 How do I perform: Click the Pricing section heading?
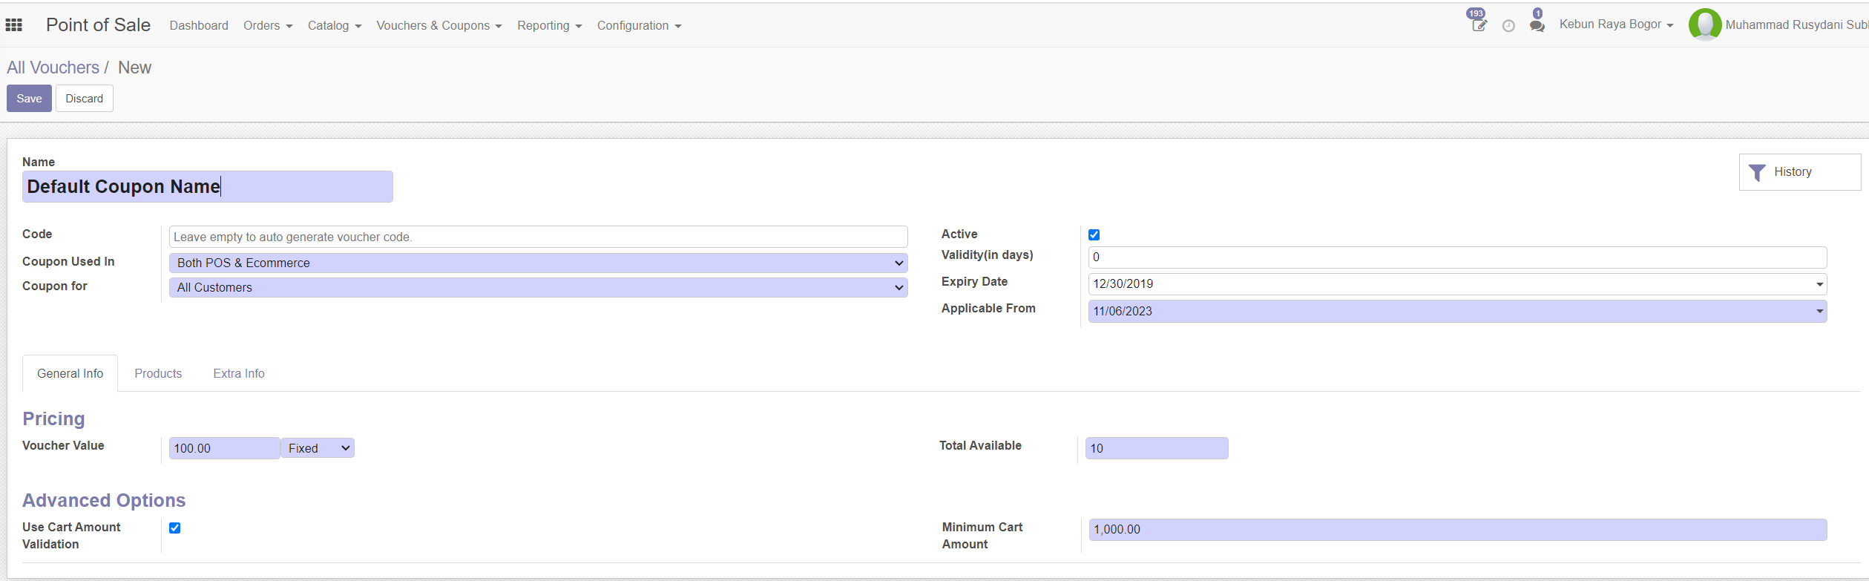(53, 418)
